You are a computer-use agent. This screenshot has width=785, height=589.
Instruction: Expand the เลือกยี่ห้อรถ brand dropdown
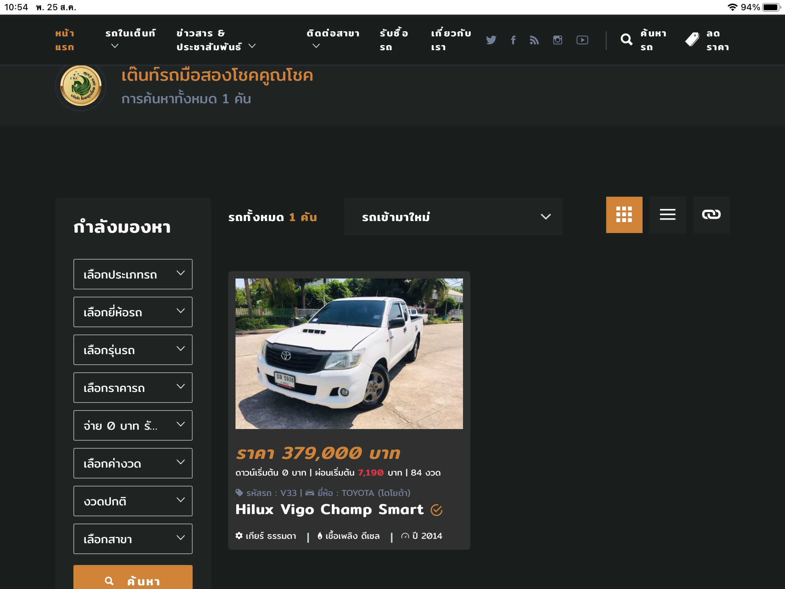pyautogui.click(x=133, y=312)
